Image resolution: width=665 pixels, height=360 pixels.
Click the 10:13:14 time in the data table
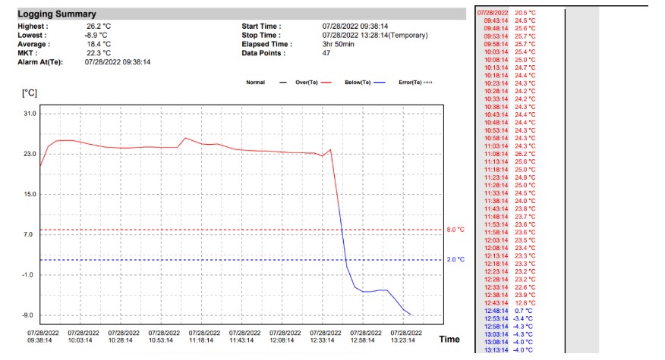pyautogui.click(x=496, y=67)
